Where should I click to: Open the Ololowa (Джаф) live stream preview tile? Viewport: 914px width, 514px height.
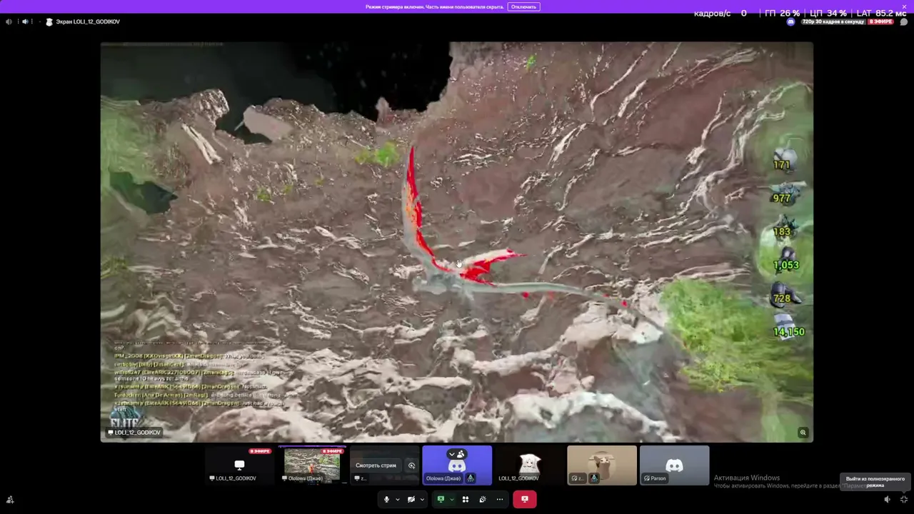point(312,465)
